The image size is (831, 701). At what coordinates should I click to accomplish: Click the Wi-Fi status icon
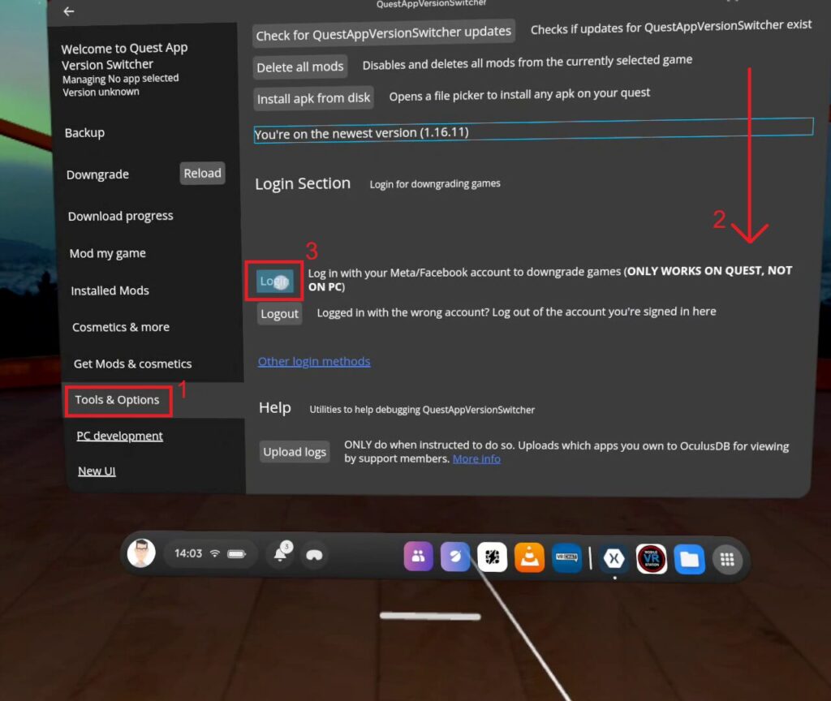pyautogui.click(x=214, y=553)
